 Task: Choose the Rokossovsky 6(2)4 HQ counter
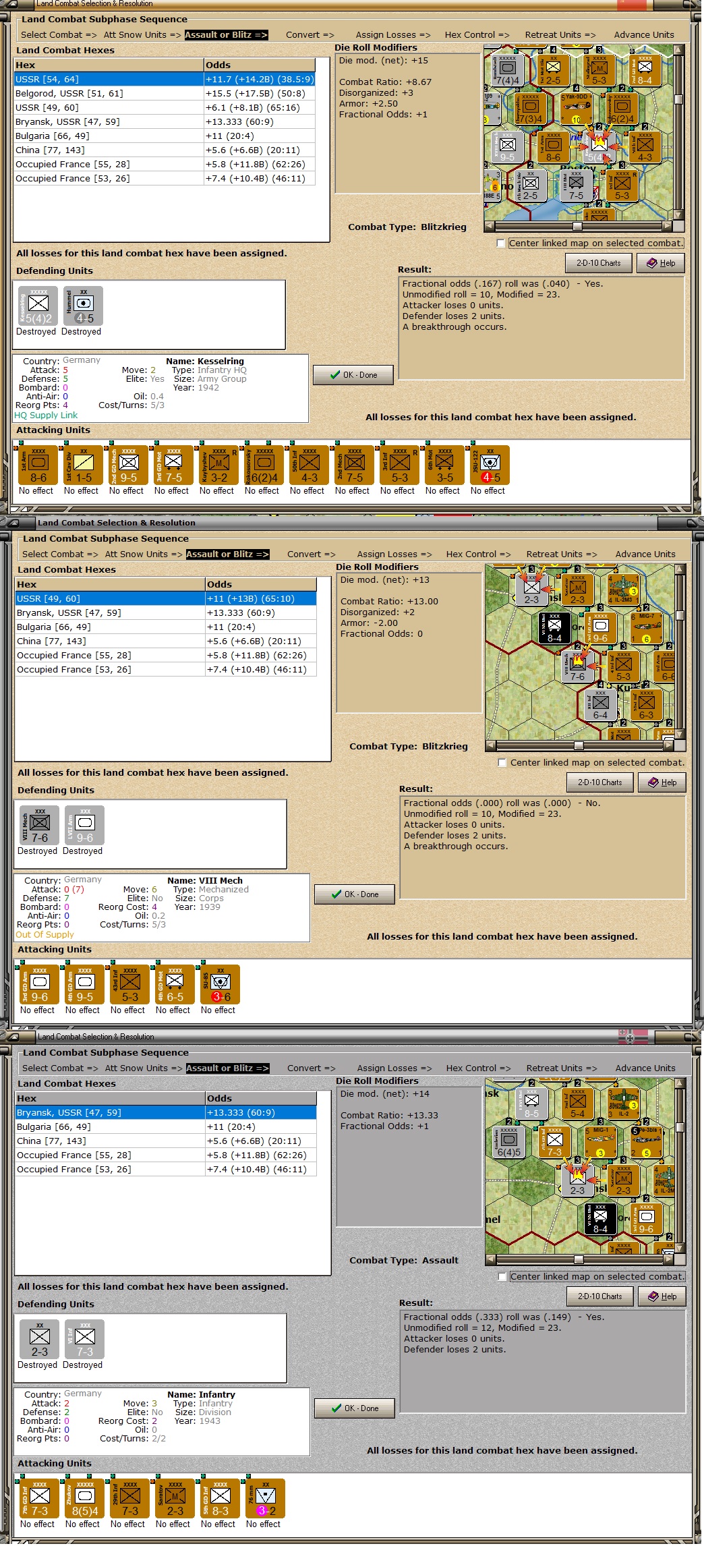click(x=264, y=465)
